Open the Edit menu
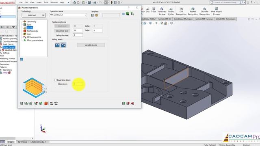This screenshot has width=260, height=146. click(26, 2)
